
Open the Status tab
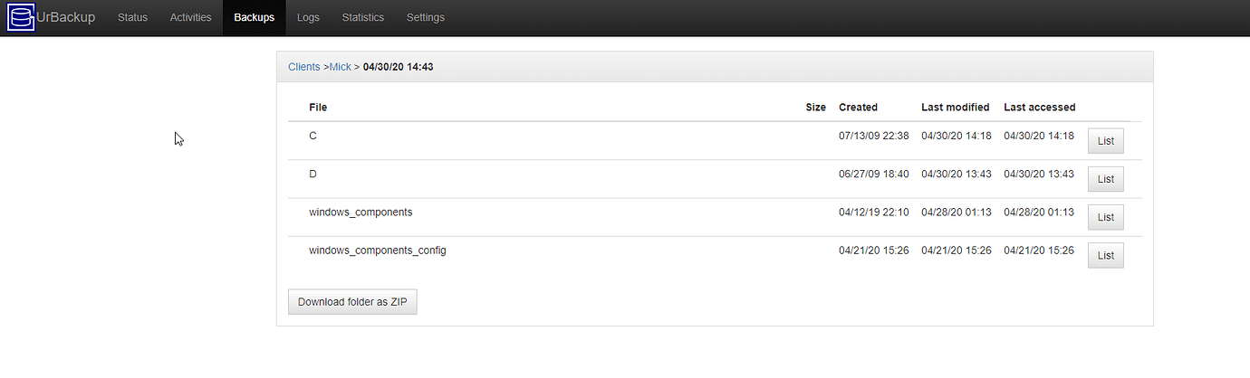[132, 17]
